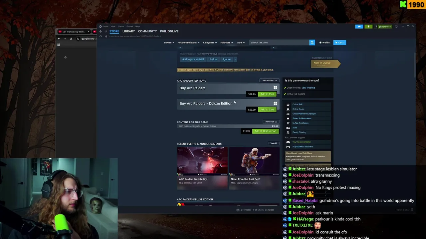Click the Follow button
The image size is (426, 239).
[213, 59]
